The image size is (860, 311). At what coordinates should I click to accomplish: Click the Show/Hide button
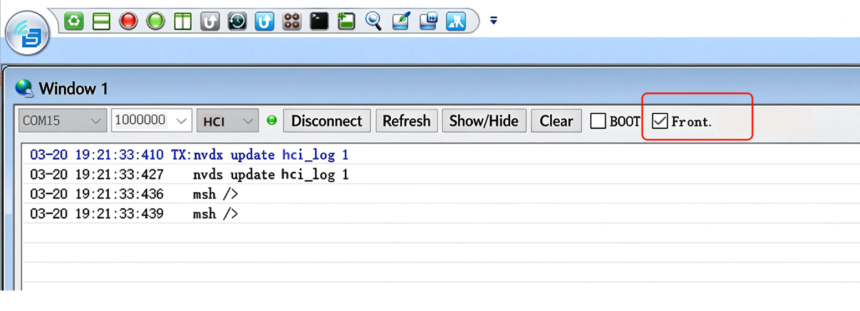click(x=484, y=120)
